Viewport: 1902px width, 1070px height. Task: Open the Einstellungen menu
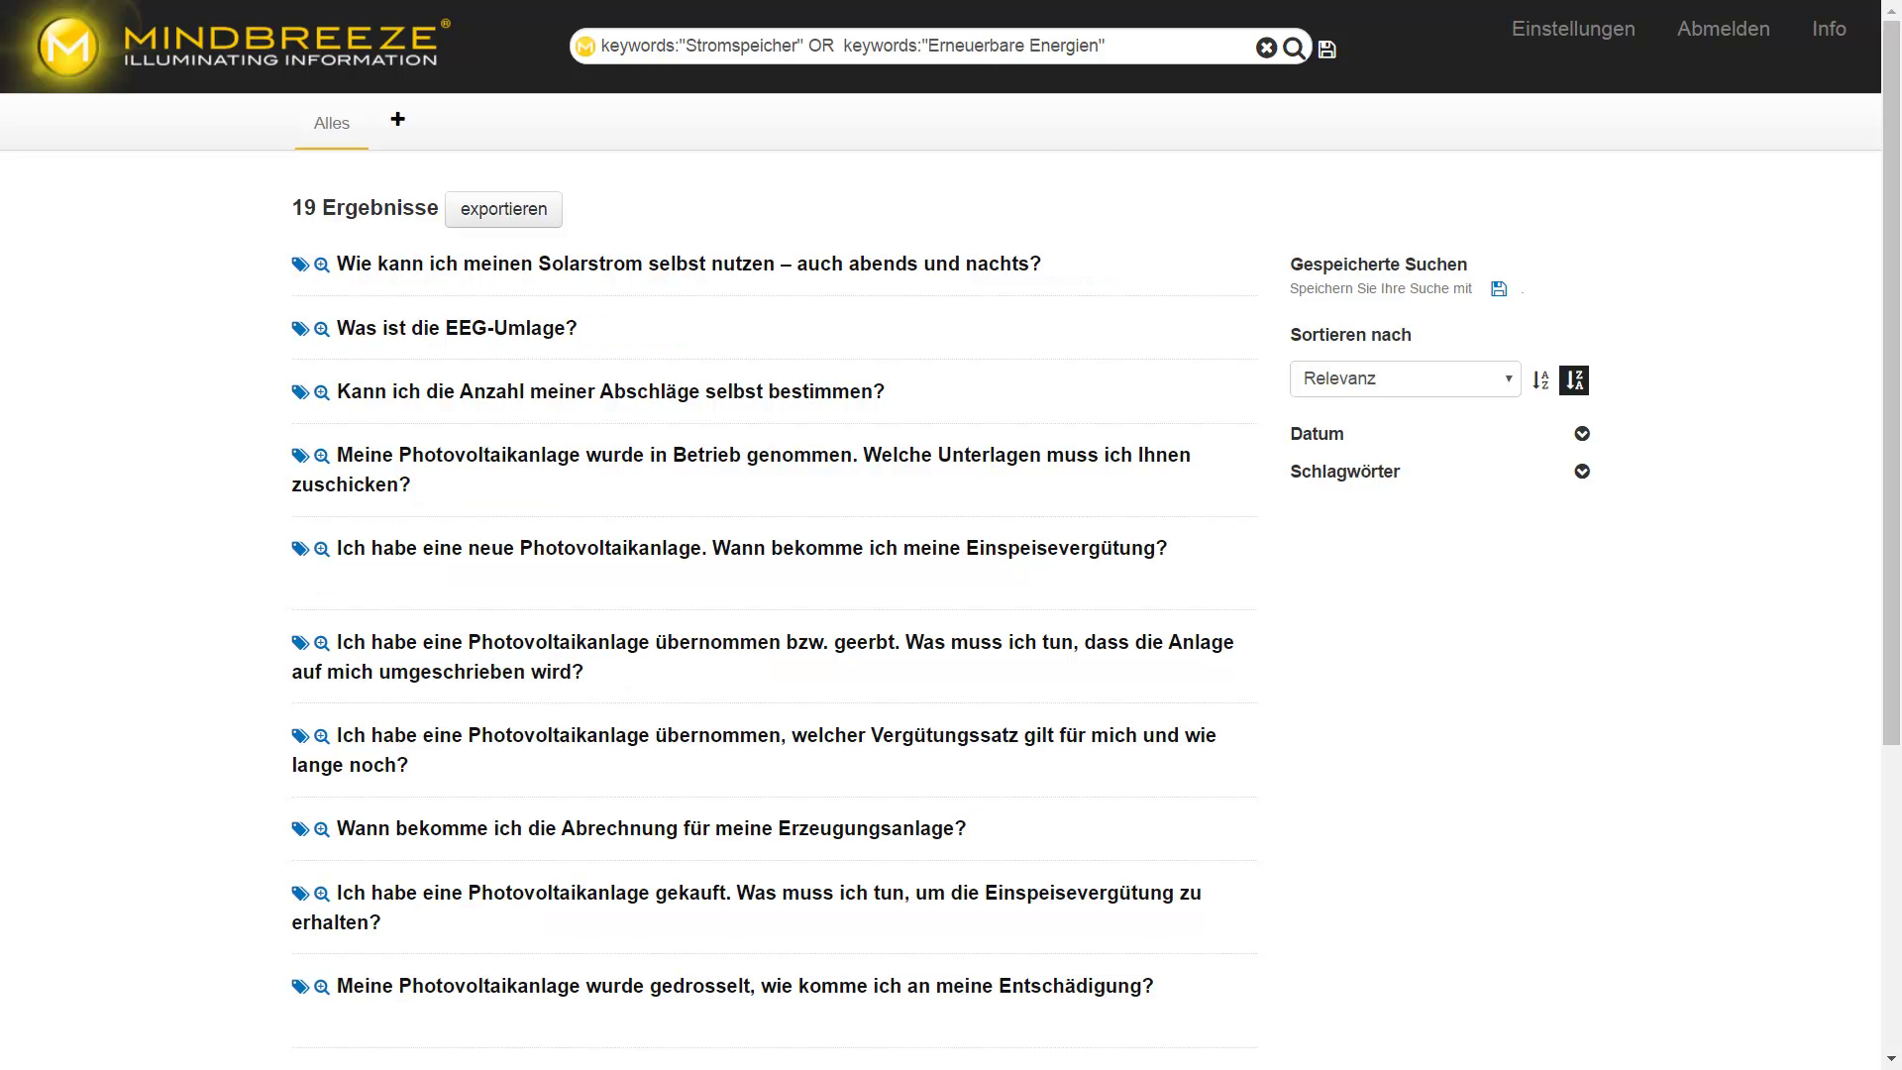1572,29
